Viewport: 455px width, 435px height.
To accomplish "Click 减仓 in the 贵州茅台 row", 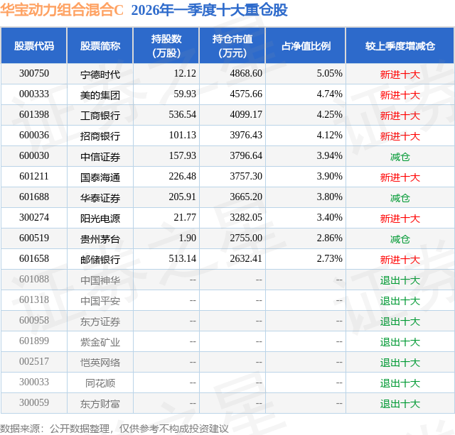I will coord(400,239).
